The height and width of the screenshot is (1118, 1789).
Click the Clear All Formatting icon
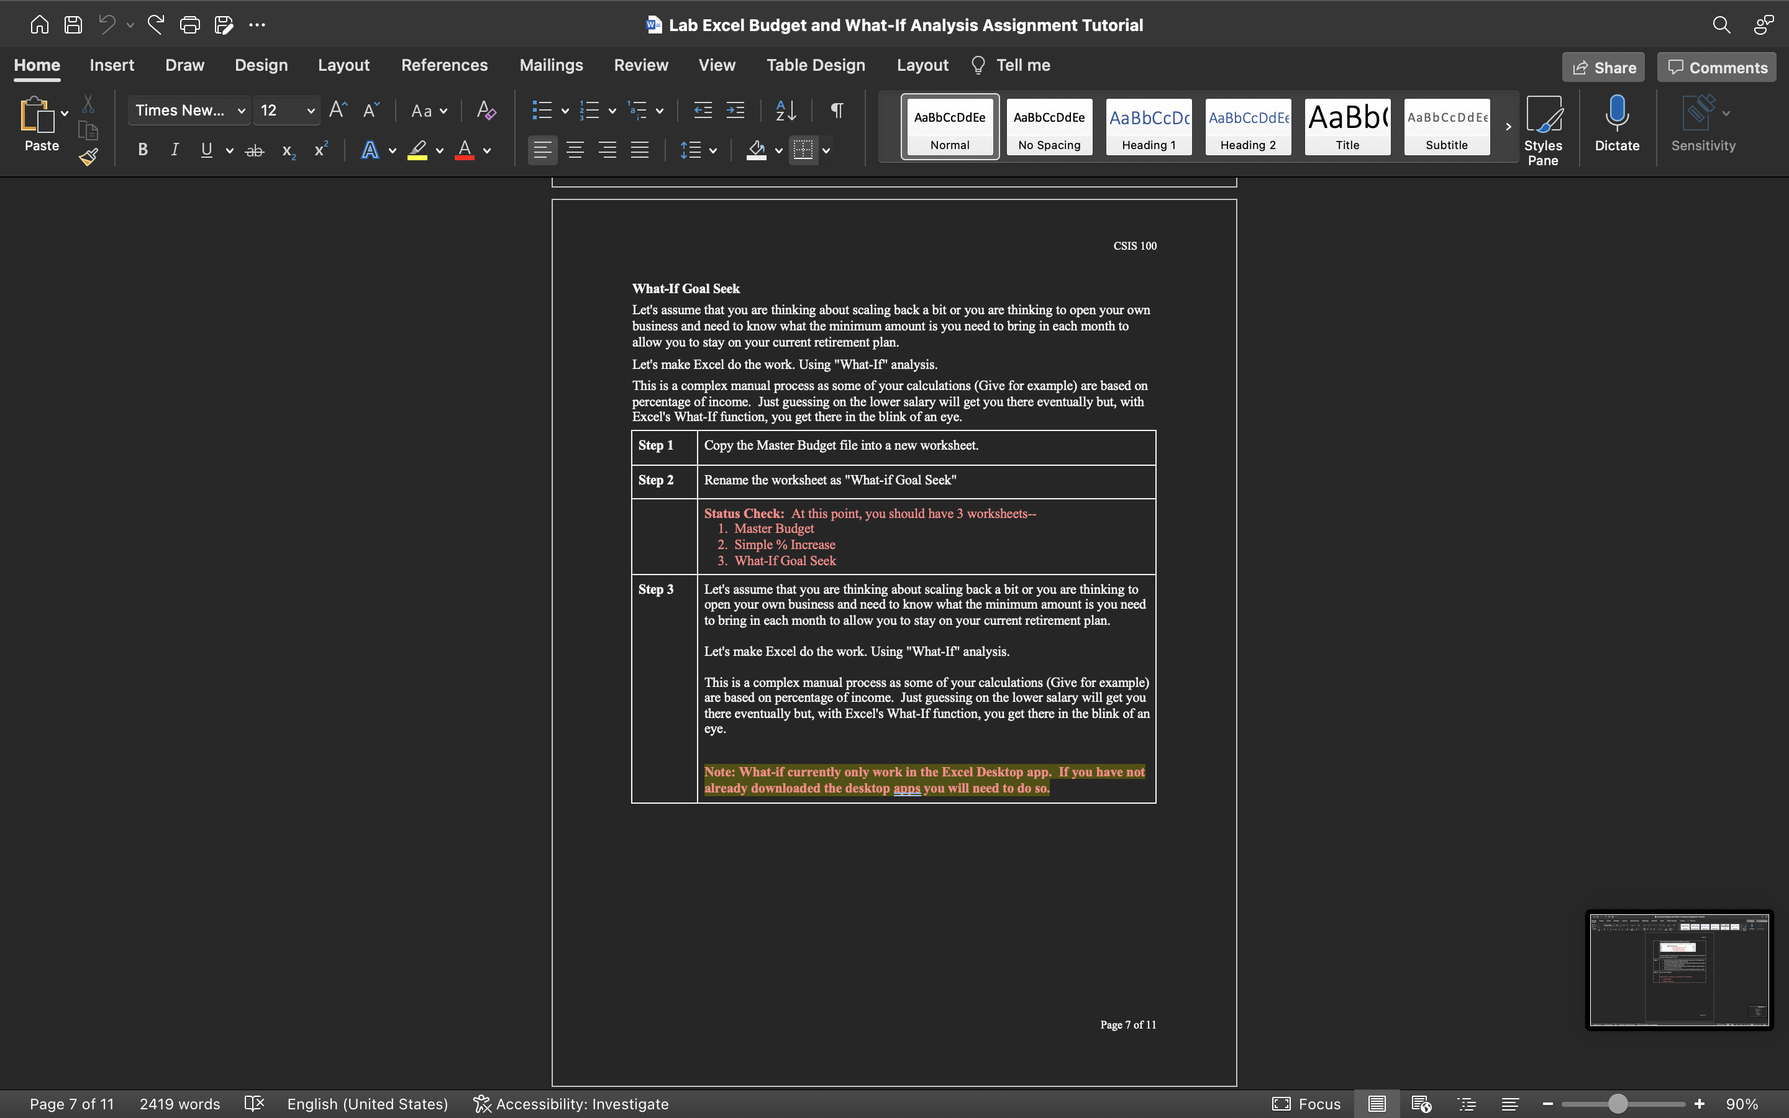[486, 111]
